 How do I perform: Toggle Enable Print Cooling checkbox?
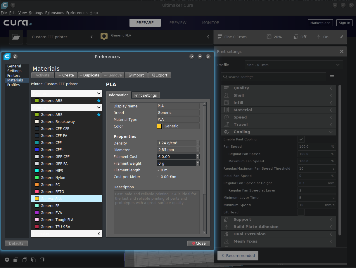(x=301, y=139)
